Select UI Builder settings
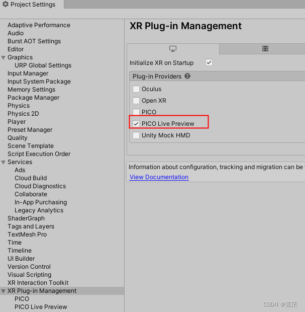The image size is (305, 312). pos(21,259)
